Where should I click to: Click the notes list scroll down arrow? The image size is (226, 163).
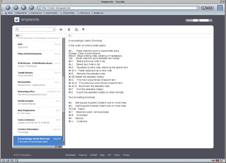click(x=63, y=144)
